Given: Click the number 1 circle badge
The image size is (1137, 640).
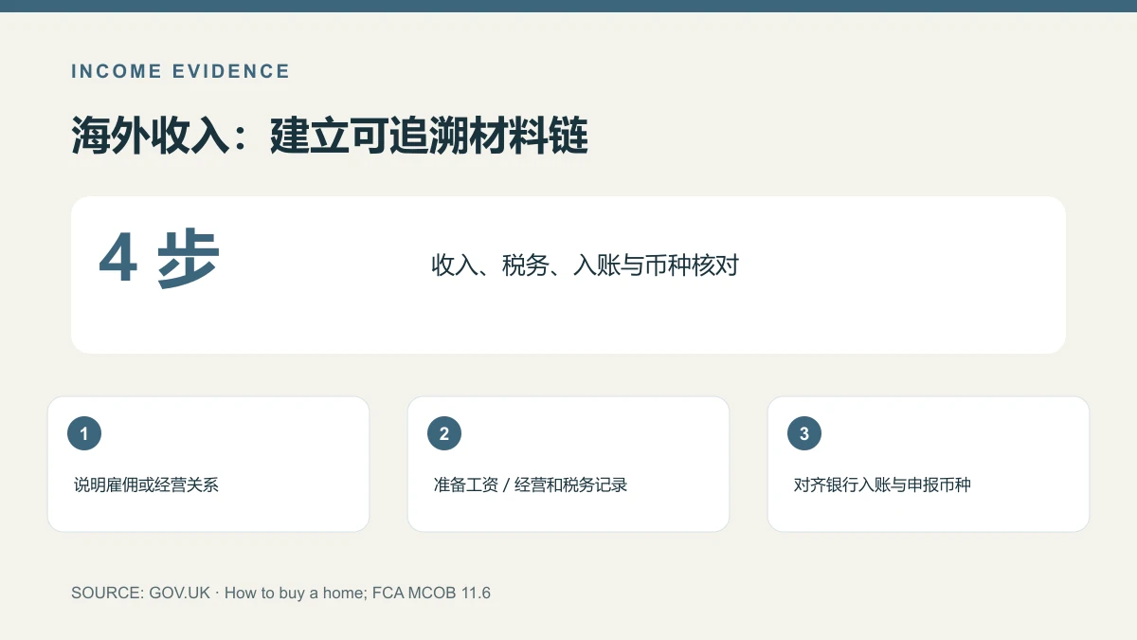Looking at the screenshot, I should coord(84,434).
